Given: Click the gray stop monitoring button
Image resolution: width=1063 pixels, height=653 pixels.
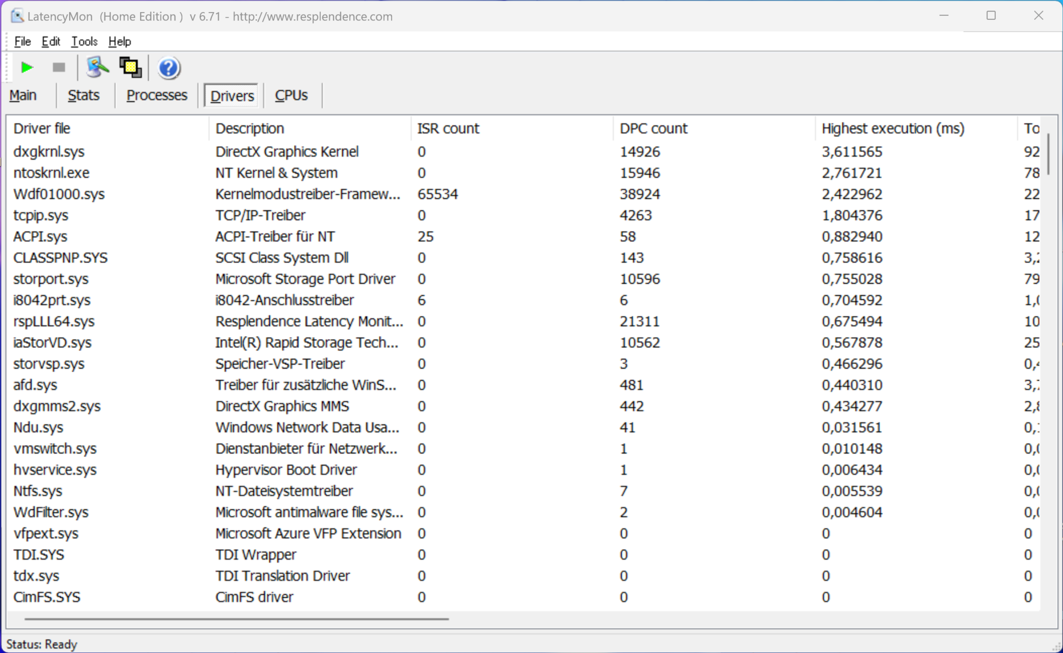Looking at the screenshot, I should 59,68.
